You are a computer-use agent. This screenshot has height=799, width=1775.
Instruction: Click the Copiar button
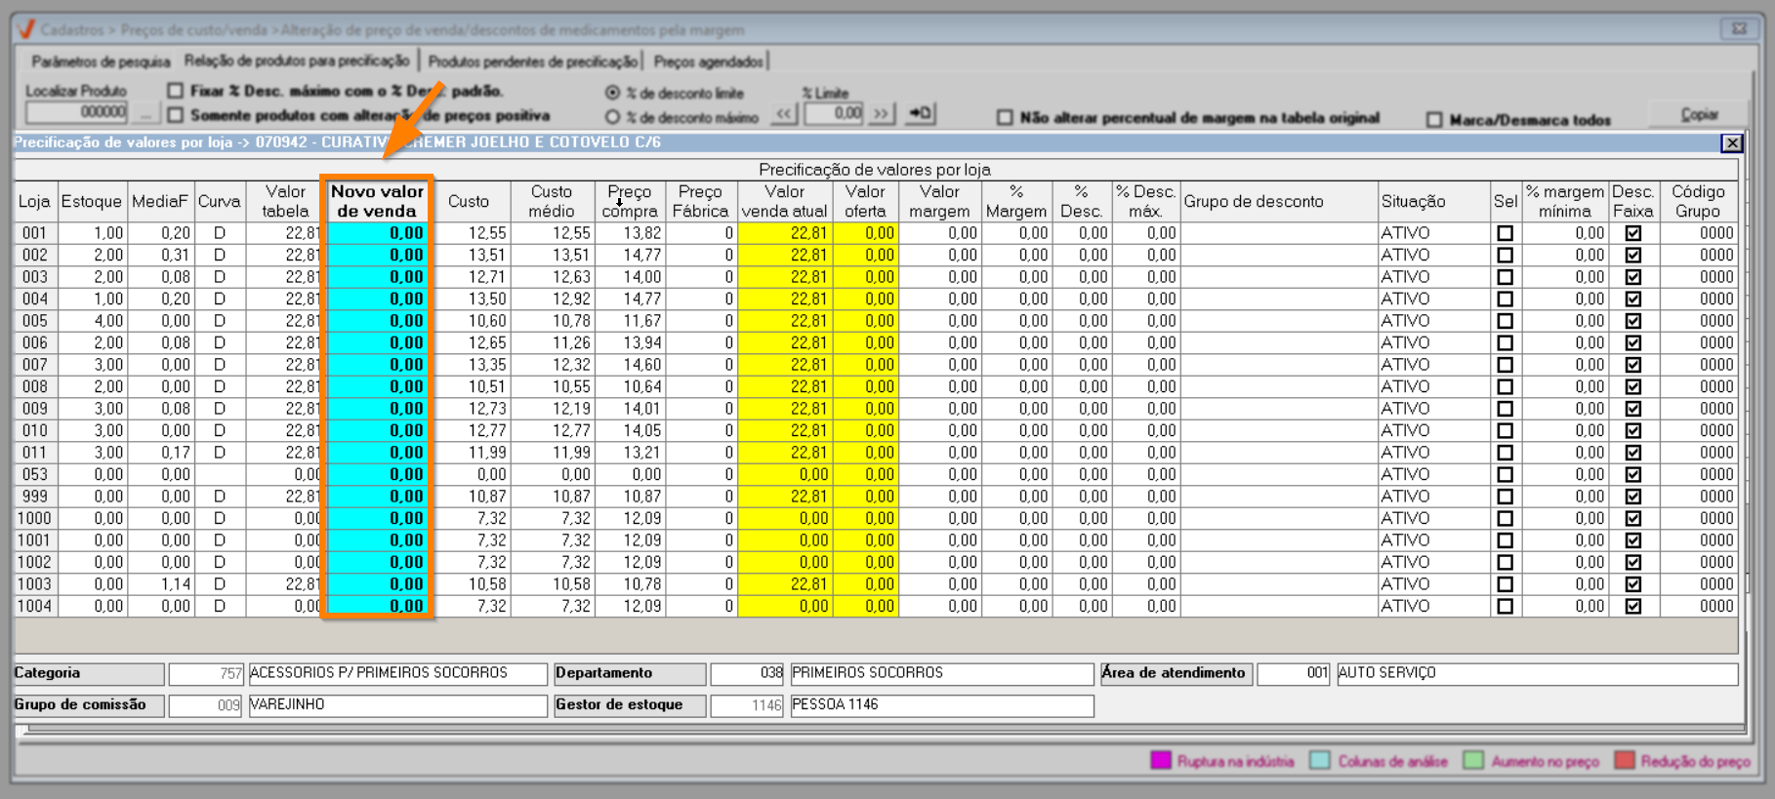1699,114
